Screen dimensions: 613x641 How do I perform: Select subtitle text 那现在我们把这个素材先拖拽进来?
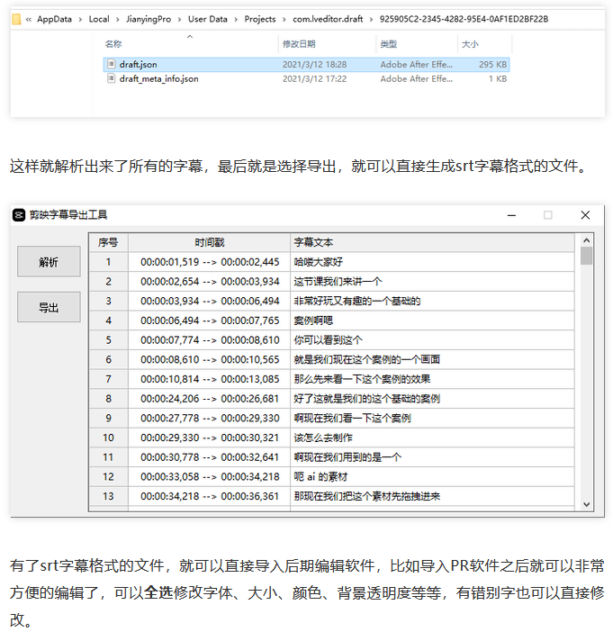coord(367,496)
